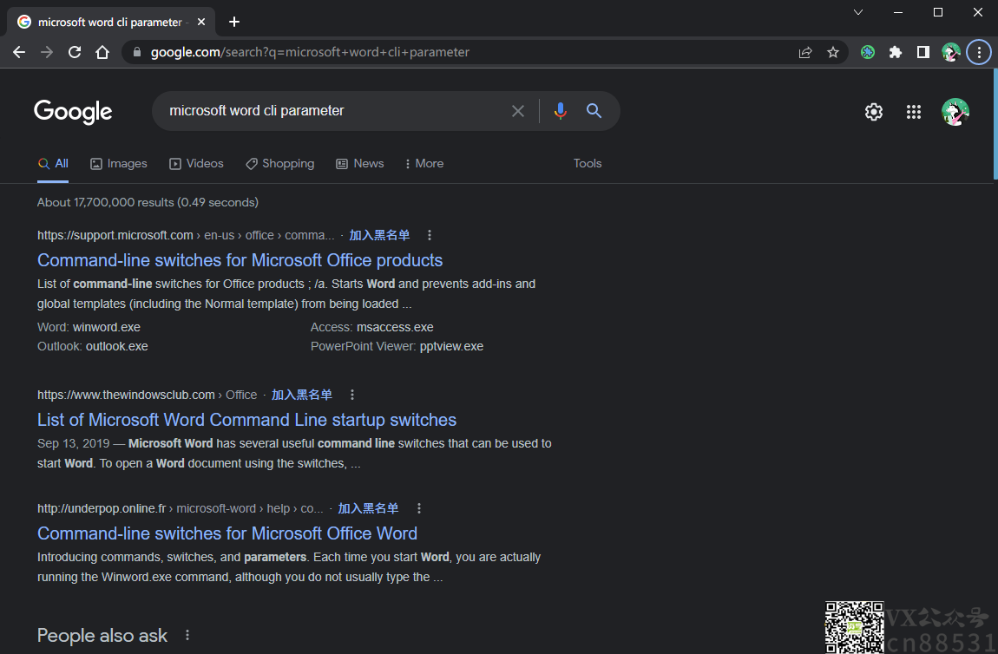Click the 'outlook.exe' text
This screenshot has height=654, width=998.
tap(116, 346)
